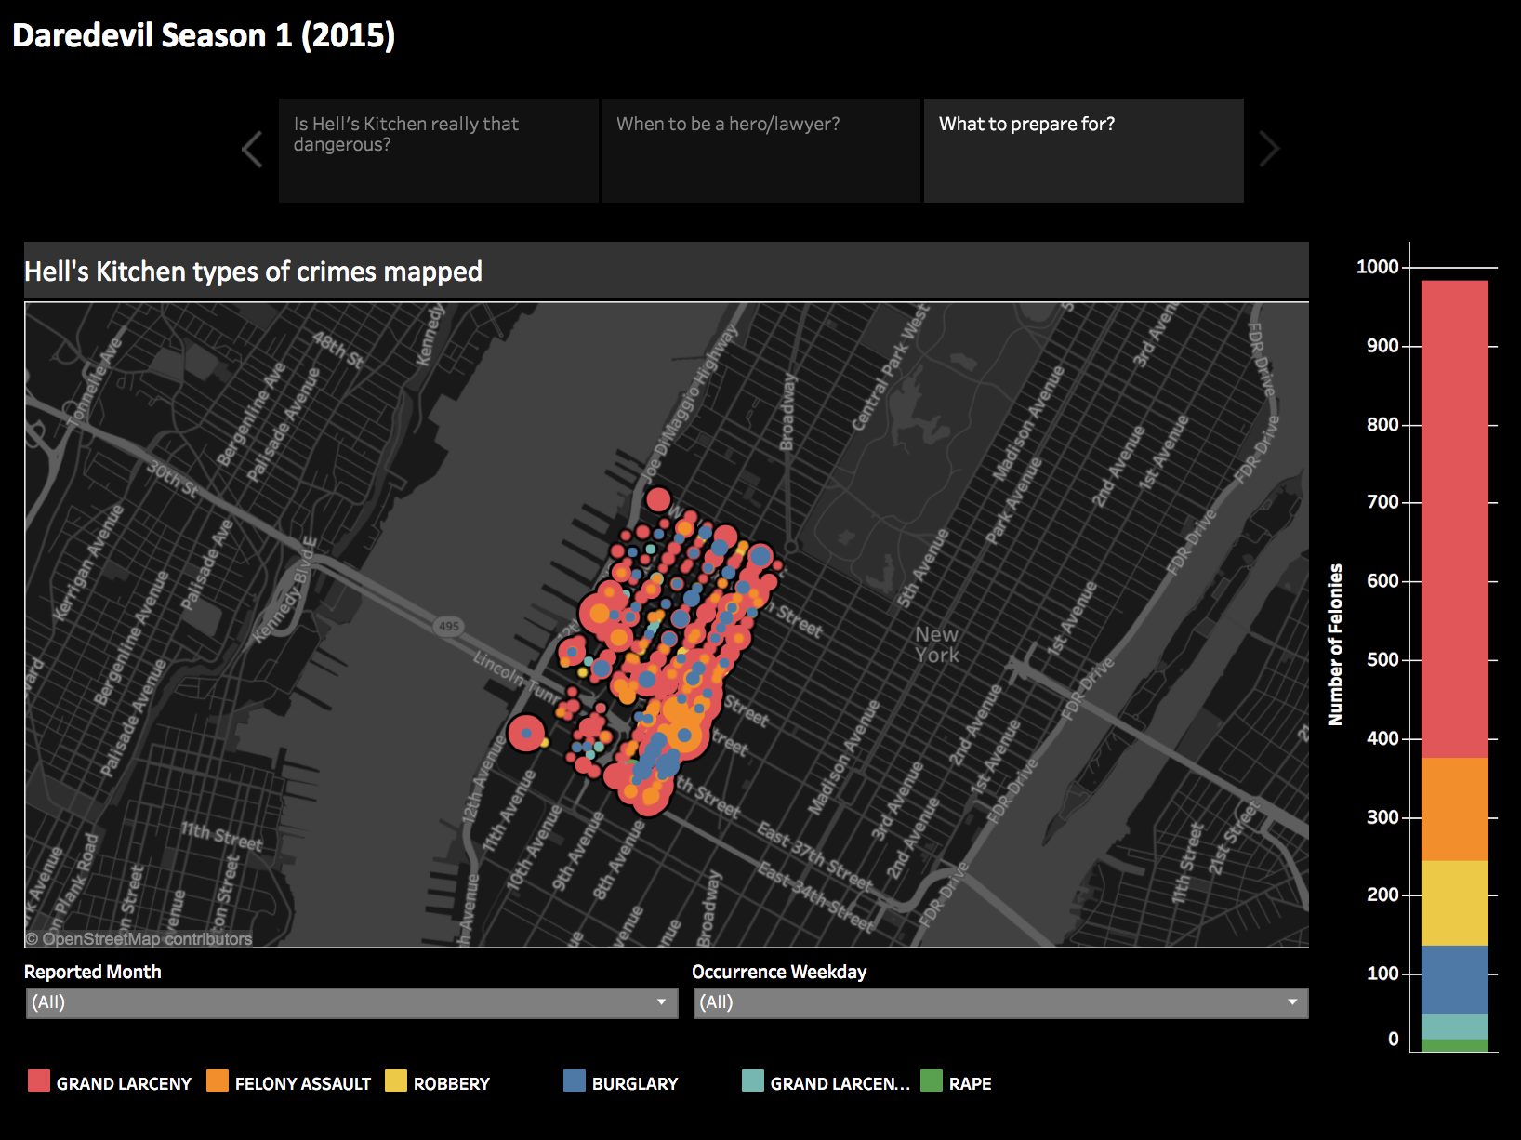This screenshot has width=1521, height=1140.
Task: Click the "Number of Felonies" axis title
Action: 1336,644
